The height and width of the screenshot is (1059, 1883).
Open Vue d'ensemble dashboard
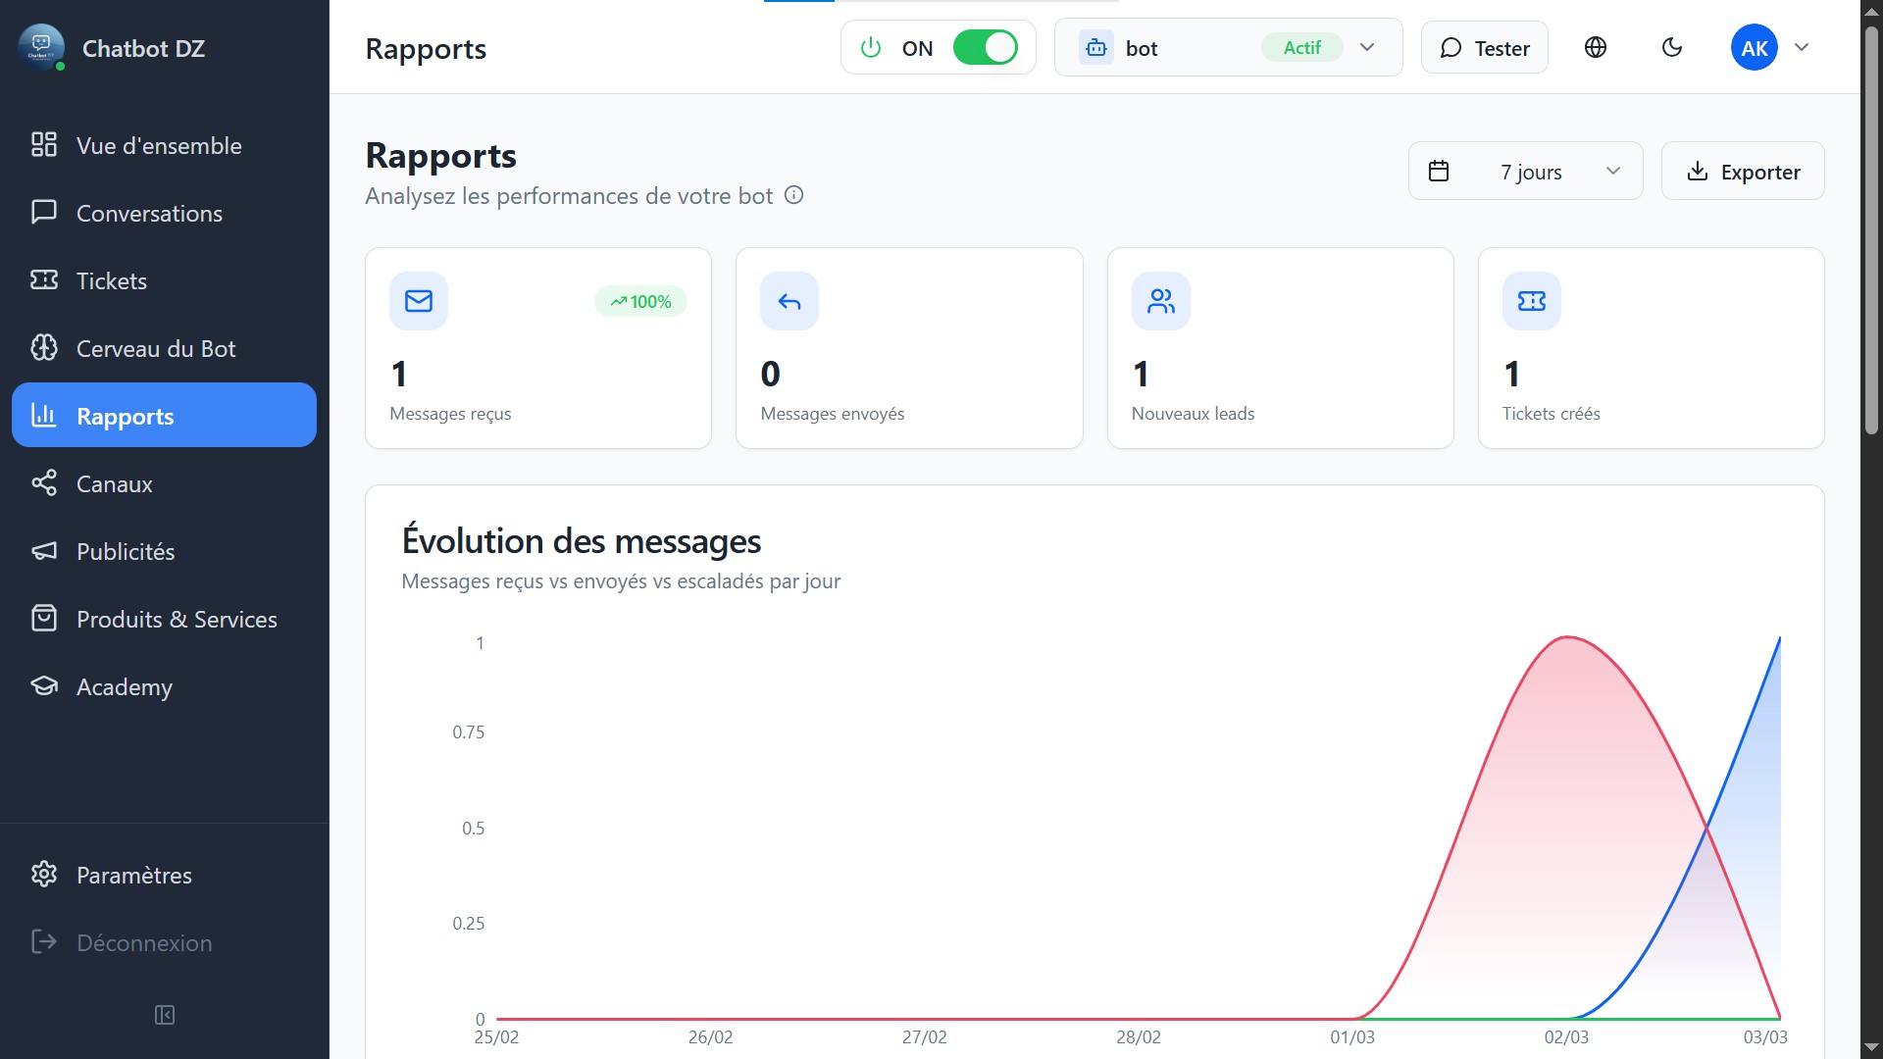[164, 146]
